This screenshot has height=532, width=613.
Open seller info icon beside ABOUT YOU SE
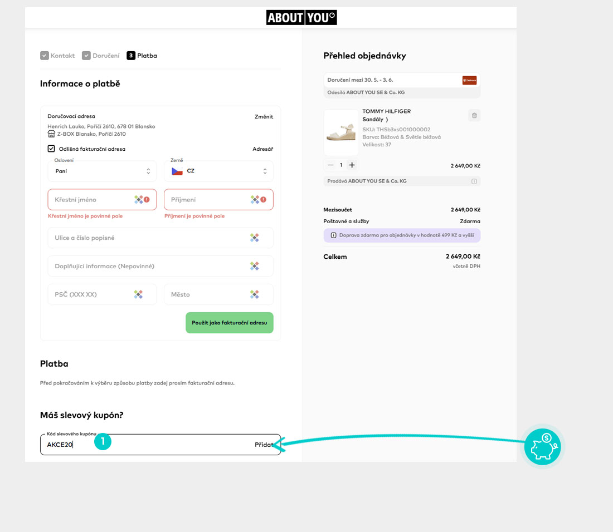tap(474, 181)
